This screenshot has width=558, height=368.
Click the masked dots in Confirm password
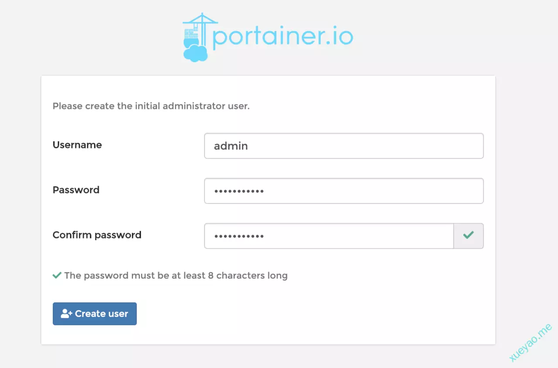(x=239, y=236)
